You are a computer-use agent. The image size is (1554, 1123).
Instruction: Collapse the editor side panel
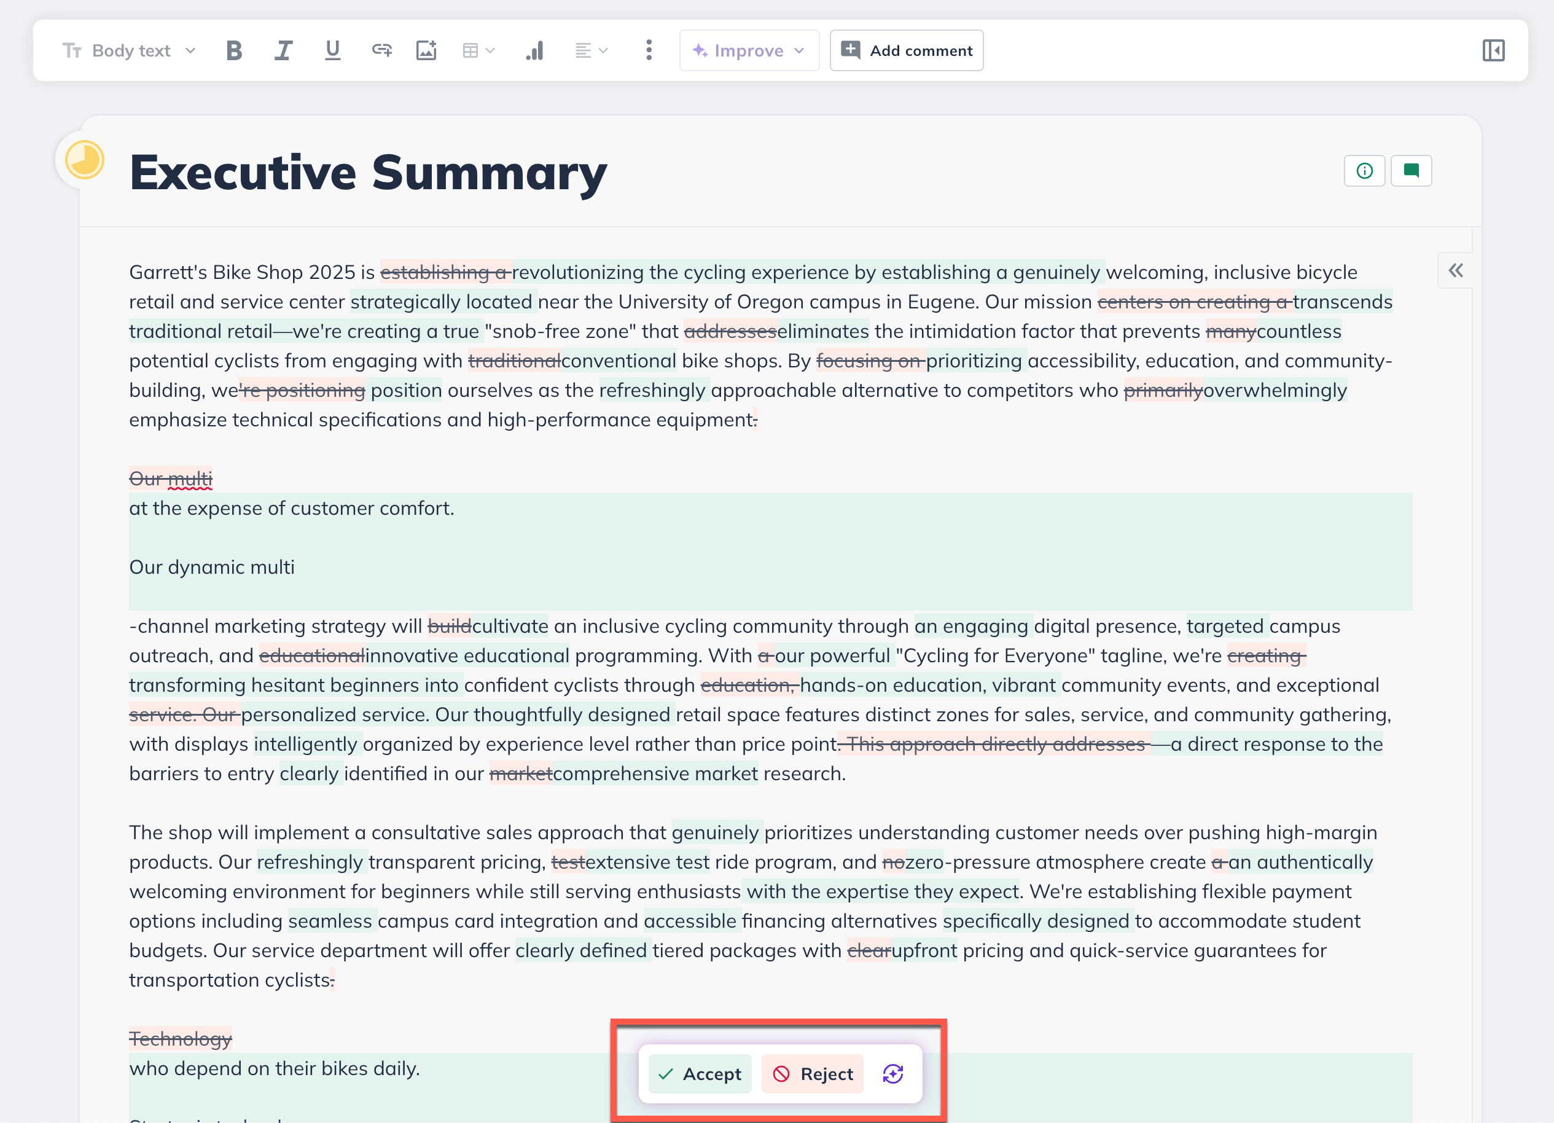coord(1494,50)
